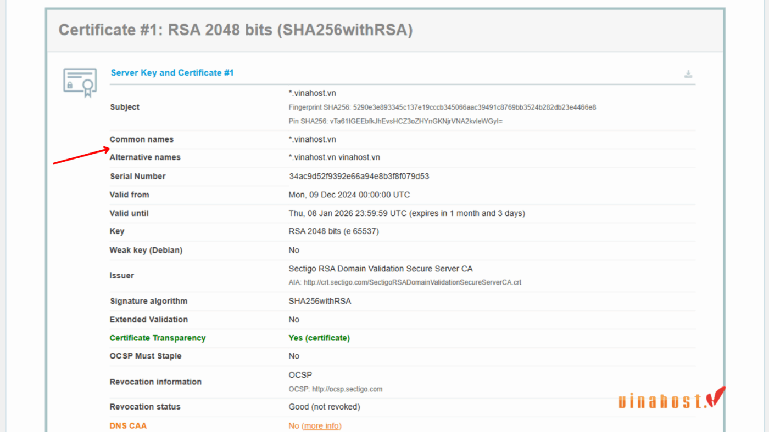Click the Sectigo AIA certificate URL

405,283
